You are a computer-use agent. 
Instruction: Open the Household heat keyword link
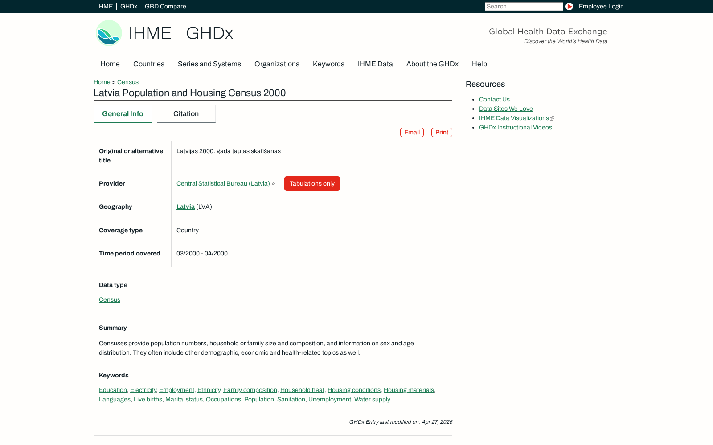coord(302,390)
